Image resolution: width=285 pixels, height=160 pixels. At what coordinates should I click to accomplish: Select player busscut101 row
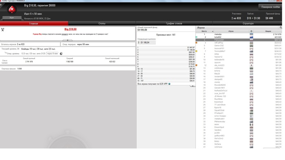pyautogui.click(x=239, y=48)
